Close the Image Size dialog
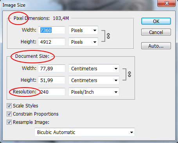The image size is (178, 143). click(167, 3)
